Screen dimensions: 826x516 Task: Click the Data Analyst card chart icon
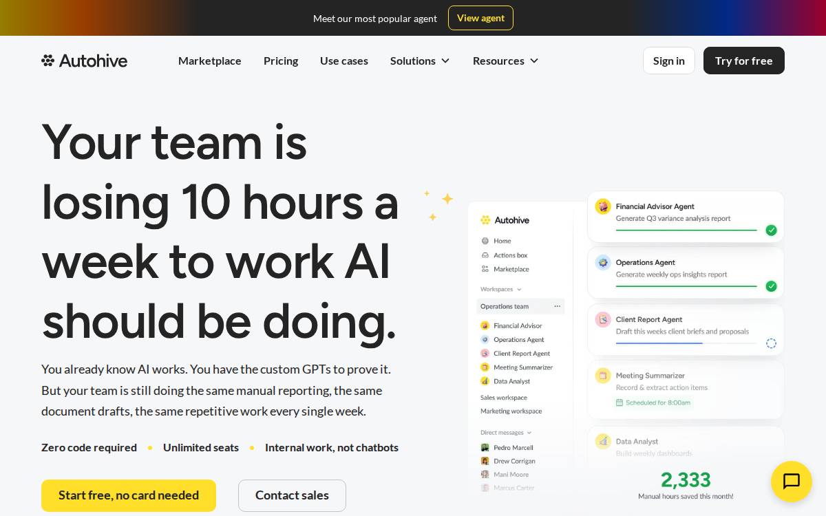click(x=603, y=441)
